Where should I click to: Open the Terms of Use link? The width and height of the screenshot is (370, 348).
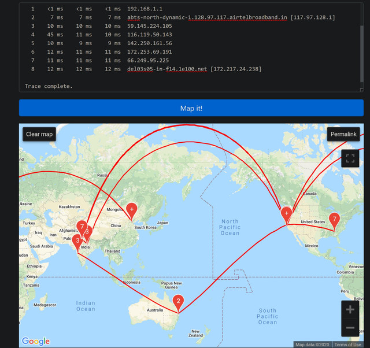(347, 345)
